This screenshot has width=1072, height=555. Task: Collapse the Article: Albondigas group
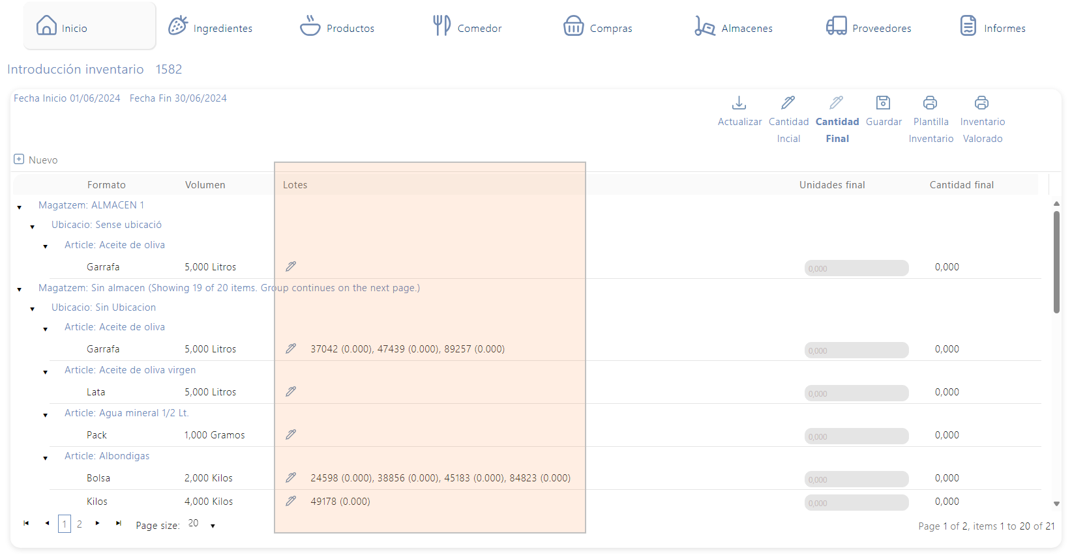pyautogui.click(x=46, y=458)
